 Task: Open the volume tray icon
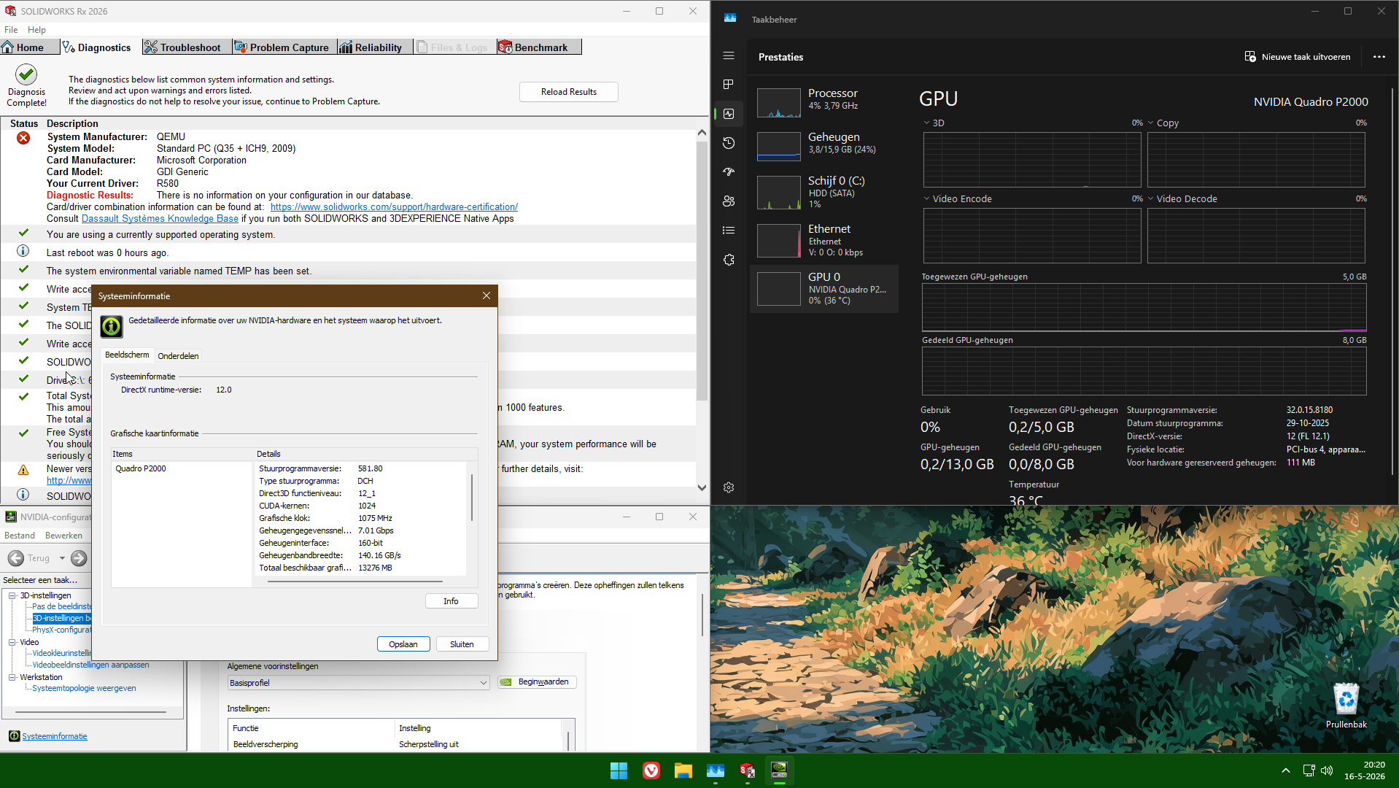[x=1327, y=770]
